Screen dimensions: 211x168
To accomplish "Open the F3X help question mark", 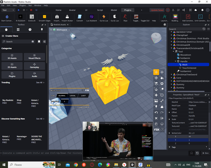I will (162, 130).
